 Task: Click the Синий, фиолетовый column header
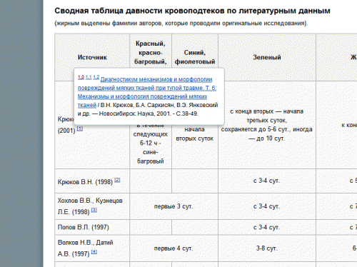pos(195,57)
